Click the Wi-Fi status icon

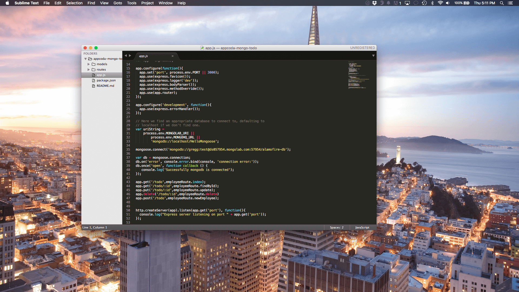[x=440, y=3]
